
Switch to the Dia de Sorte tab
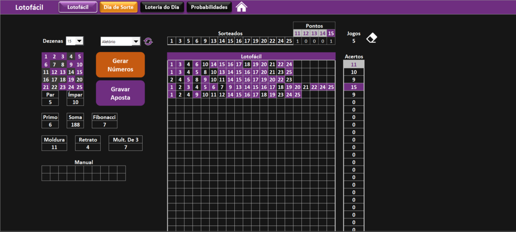pyautogui.click(x=118, y=7)
